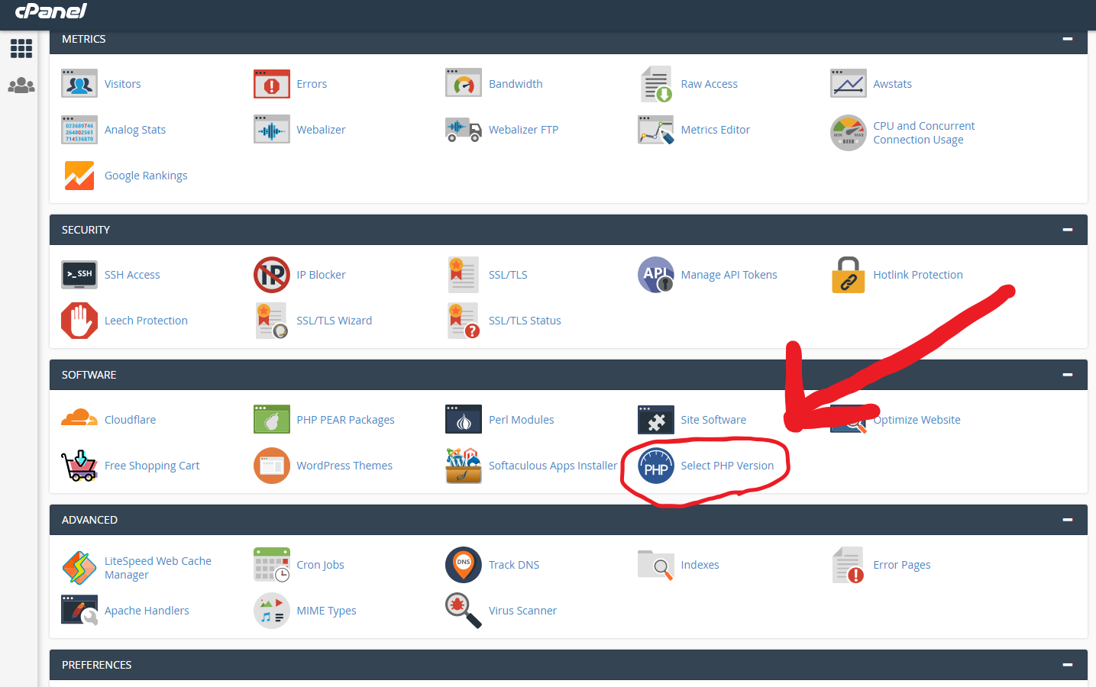This screenshot has height=687, width=1096.
Task: Open the Hotlink Protection link
Action: click(918, 275)
